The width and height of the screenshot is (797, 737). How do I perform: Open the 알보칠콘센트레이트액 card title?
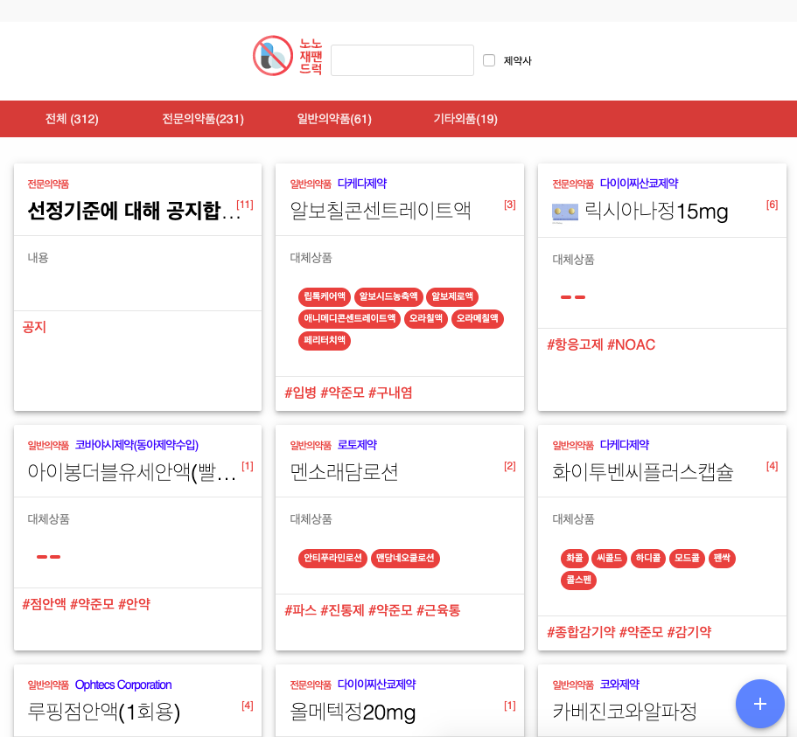click(x=381, y=211)
